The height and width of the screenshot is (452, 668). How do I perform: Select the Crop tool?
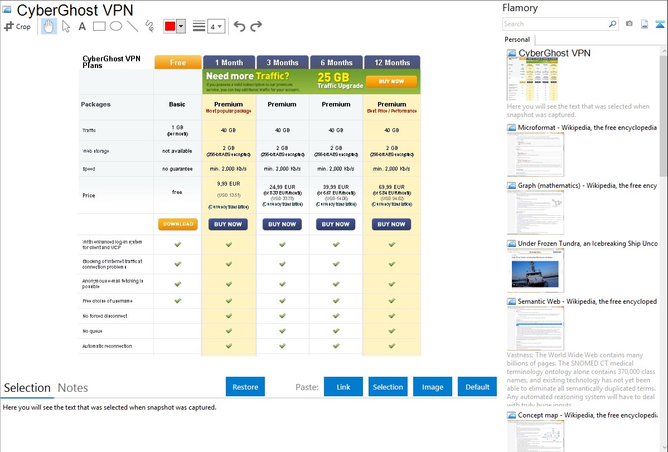pyautogui.click(x=17, y=26)
